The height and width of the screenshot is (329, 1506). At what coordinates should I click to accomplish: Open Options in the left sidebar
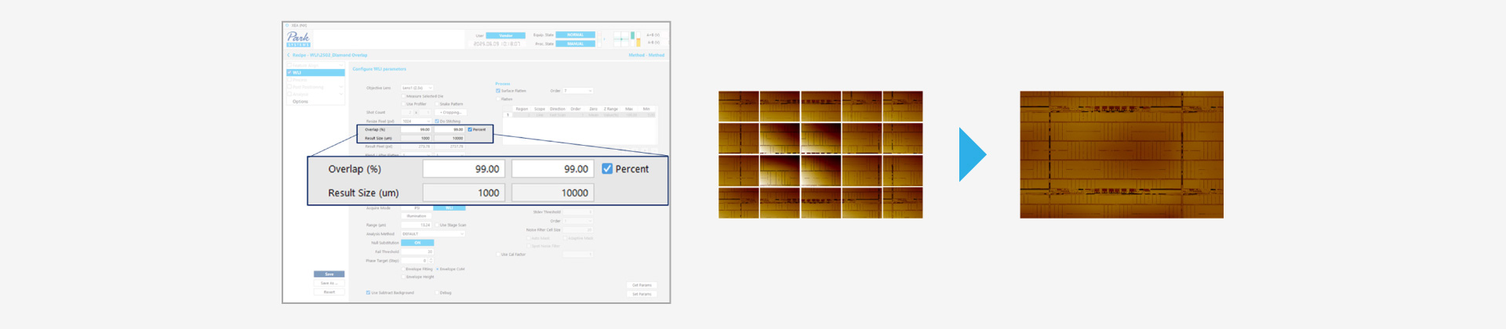click(x=300, y=102)
